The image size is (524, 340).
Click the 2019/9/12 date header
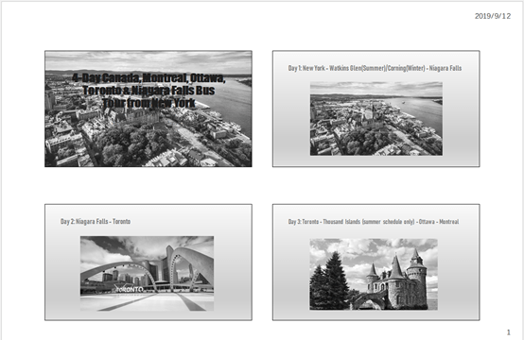493,16
